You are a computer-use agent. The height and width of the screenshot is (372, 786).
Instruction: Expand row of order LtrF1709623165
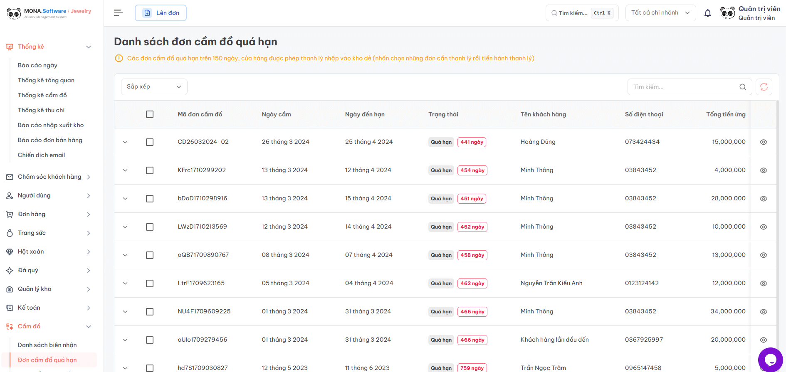pos(125,283)
